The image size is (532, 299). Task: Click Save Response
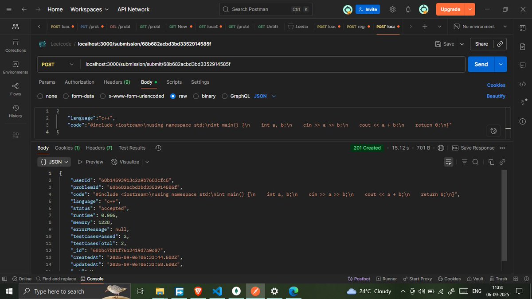473,148
